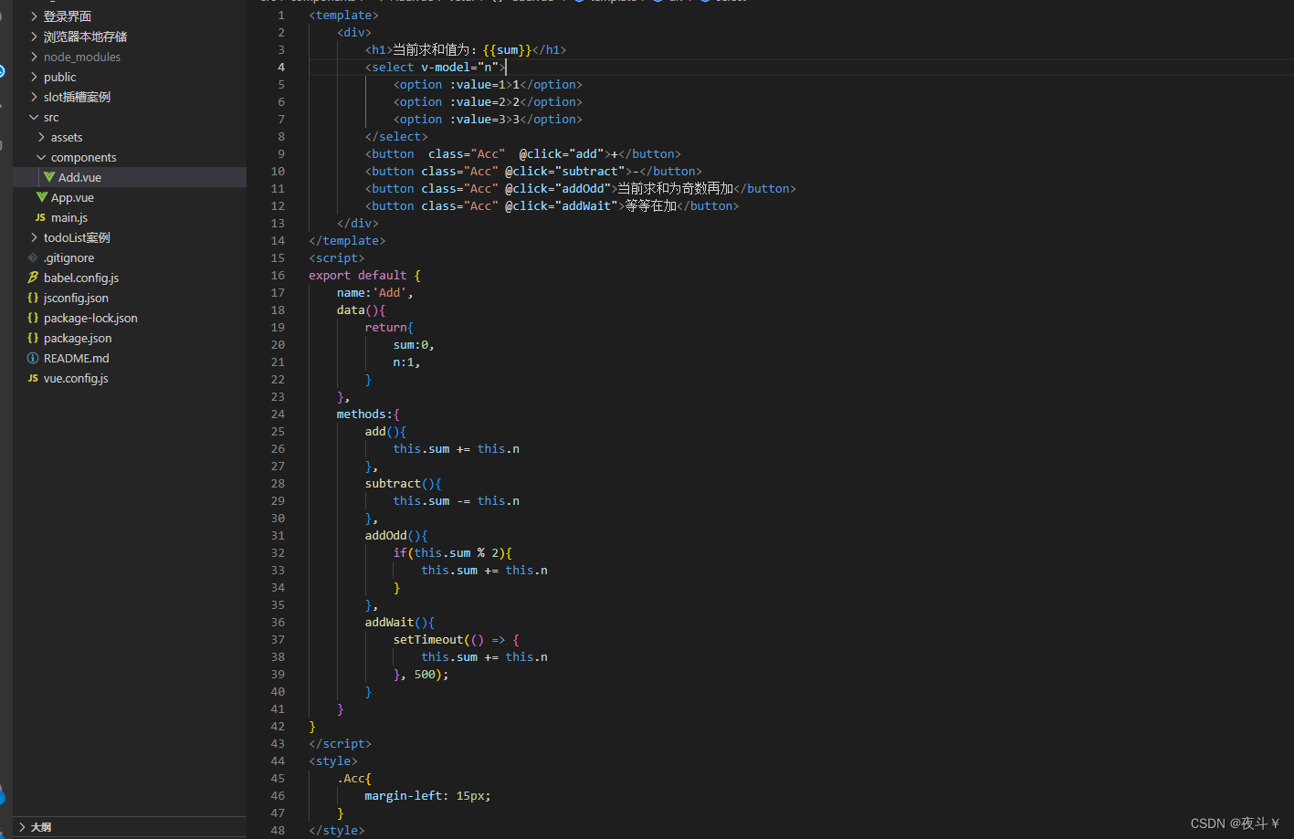1294x839 pixels.
Task: Click the Babel icon for babel.config.js
Action: click(33, 278)
